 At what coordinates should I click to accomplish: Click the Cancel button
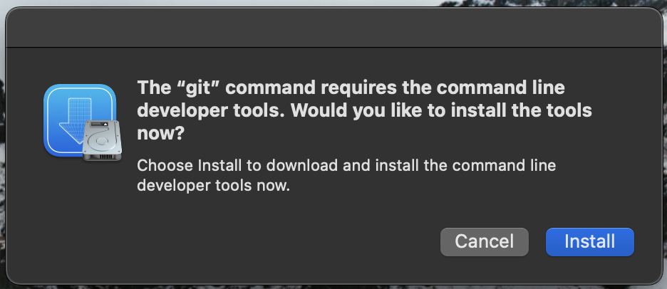[484, 241]
